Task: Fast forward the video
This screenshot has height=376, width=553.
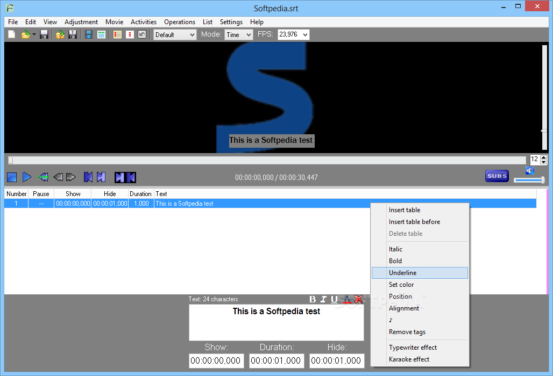Action: tap(71, 177)
